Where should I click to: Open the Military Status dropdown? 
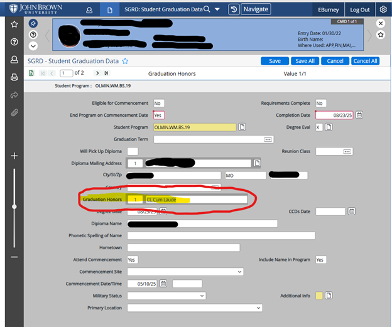point(202,296)
